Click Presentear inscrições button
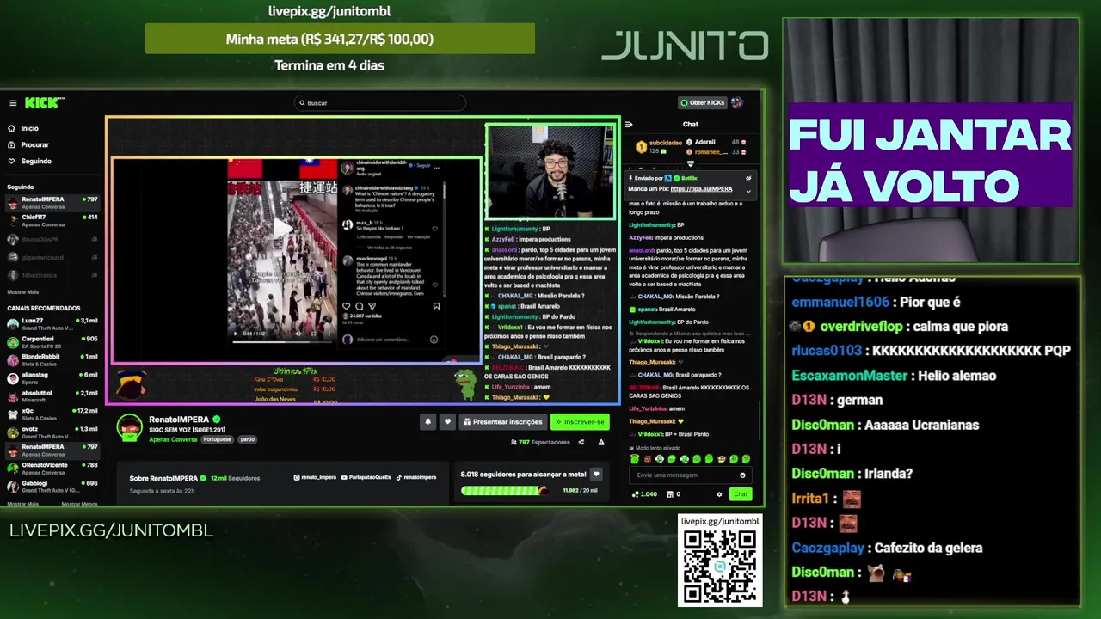 click(x=502, y=421)
